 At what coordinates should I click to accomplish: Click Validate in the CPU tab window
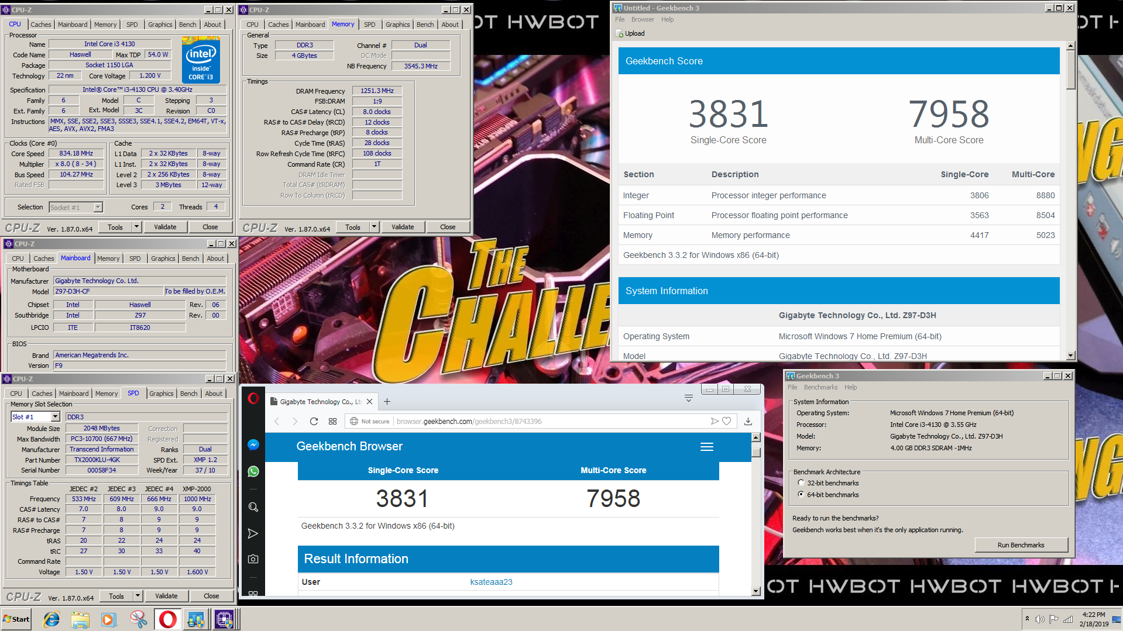coord(165,227)
